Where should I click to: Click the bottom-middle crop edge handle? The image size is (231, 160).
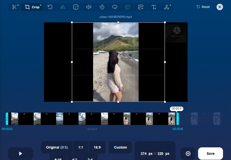(x=118, y=102)
